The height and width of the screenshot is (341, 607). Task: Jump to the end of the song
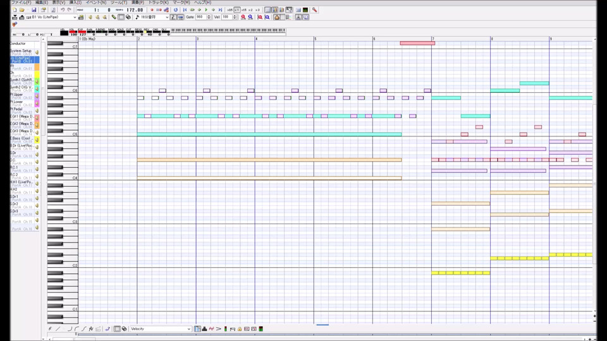point(220,9)
